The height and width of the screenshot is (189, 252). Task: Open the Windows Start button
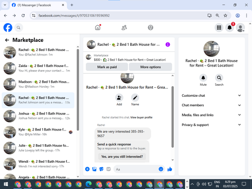[6, 184]
